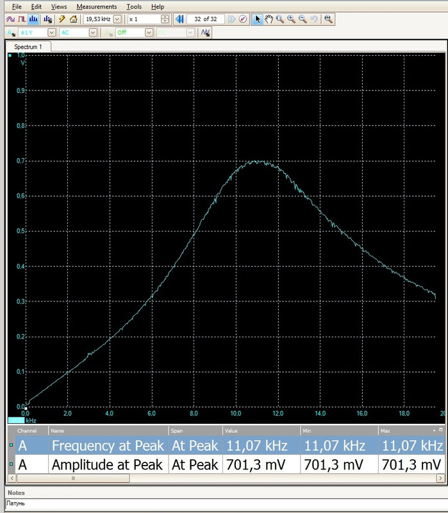Go to first waveform buffer

(179, 19)
